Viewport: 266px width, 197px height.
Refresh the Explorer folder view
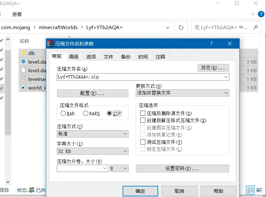tap(181, 28)
